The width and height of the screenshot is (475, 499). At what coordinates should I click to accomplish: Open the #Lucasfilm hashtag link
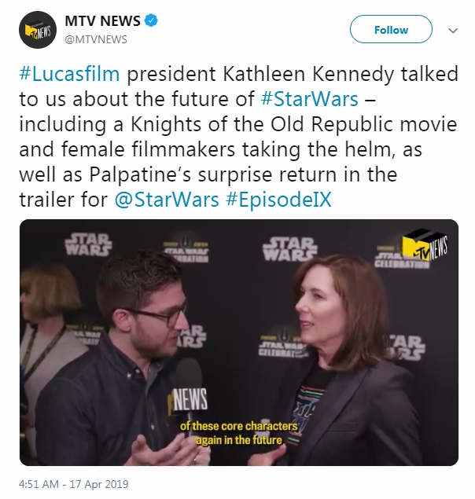[x=69, y=74]
